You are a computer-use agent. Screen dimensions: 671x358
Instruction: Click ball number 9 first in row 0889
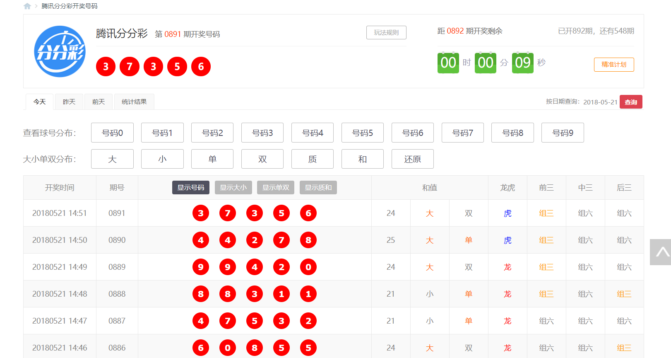pos(201,267)
